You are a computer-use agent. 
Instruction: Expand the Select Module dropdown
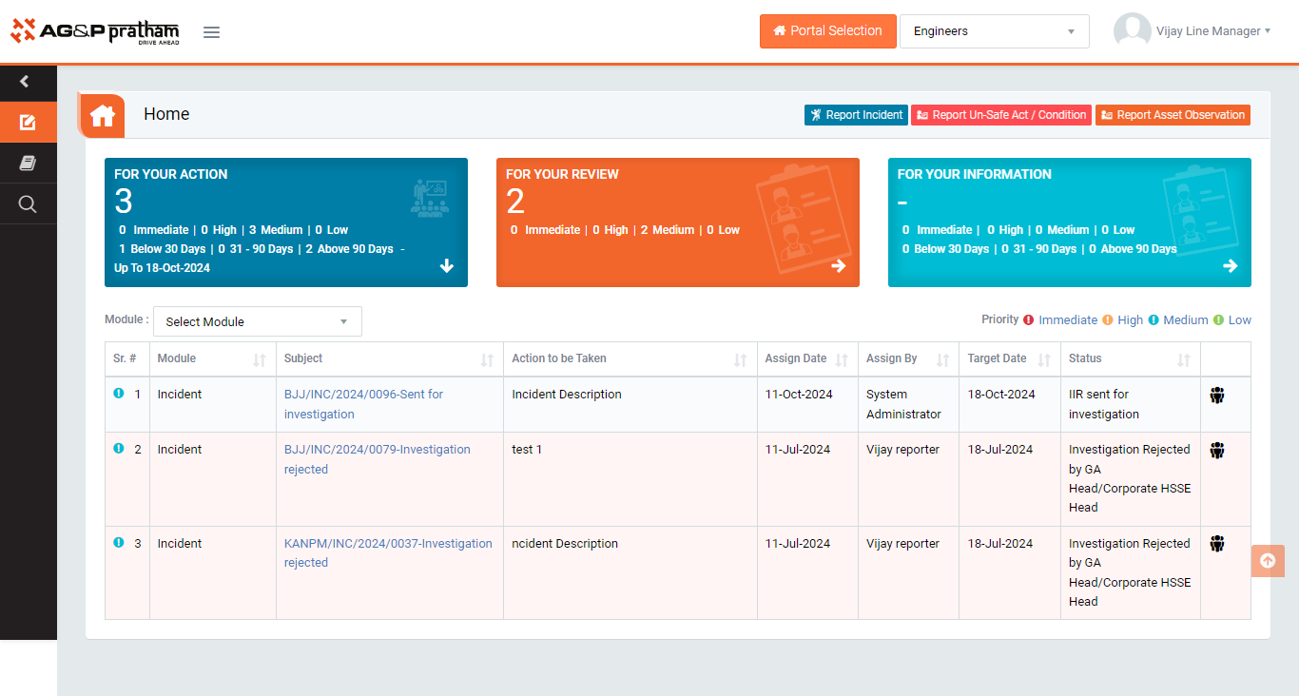click(x=257, y=321)
